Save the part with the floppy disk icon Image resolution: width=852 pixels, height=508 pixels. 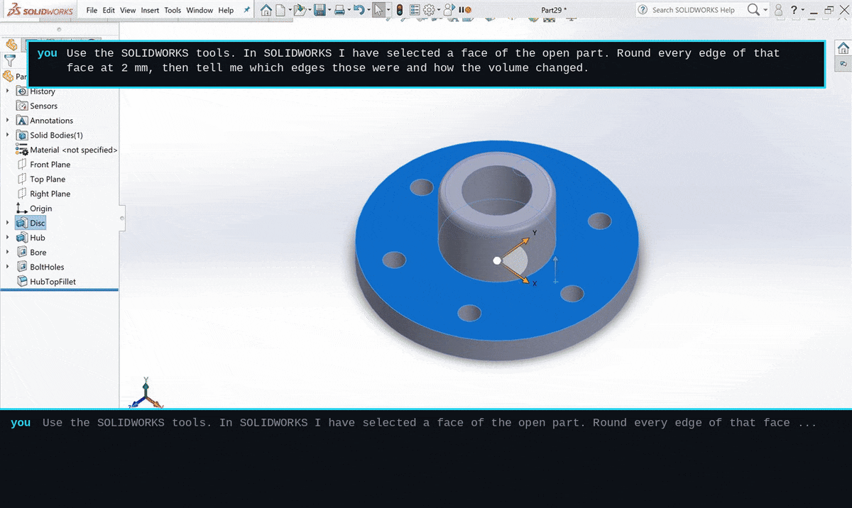320,10
